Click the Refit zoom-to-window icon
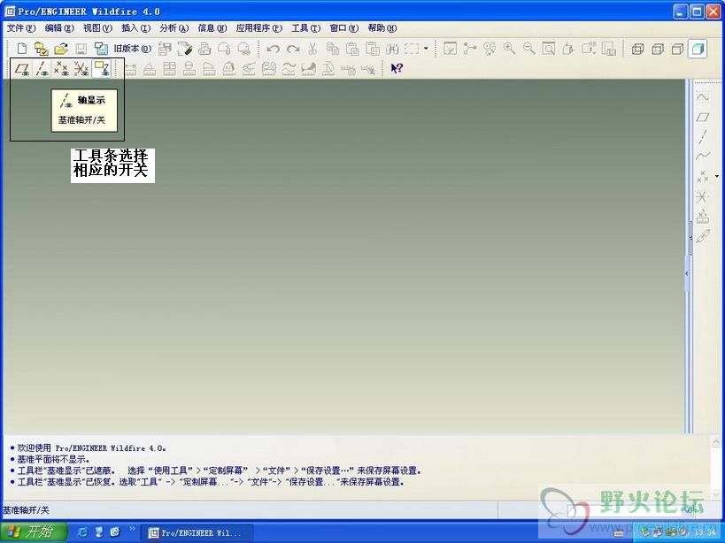 coord(549,48)
